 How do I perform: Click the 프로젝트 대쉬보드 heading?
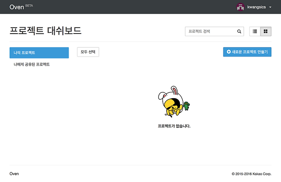click(46, 30)
